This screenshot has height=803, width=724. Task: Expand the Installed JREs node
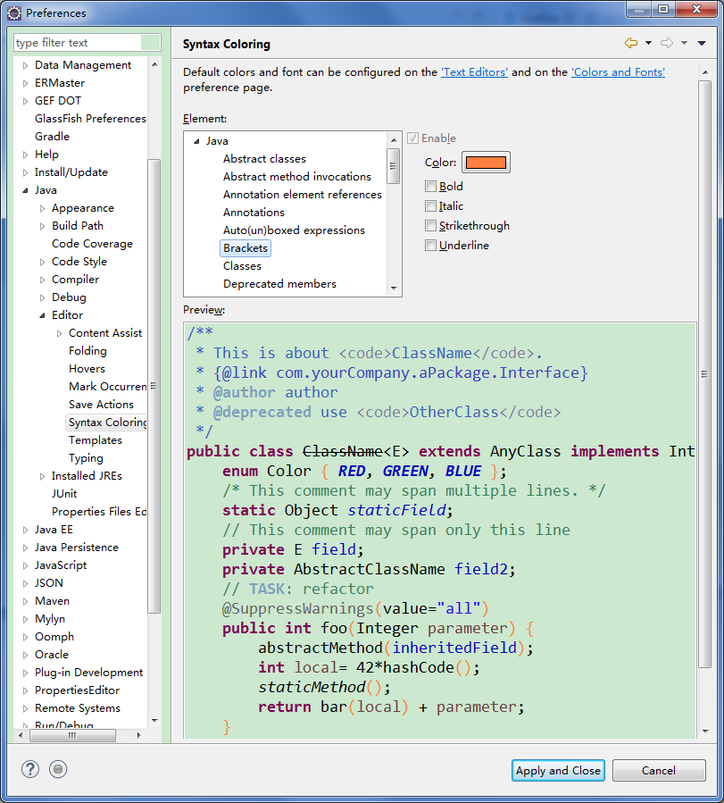[43, 476]
